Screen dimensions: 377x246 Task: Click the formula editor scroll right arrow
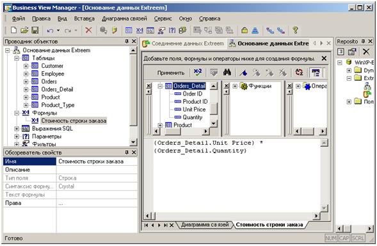[317, 216]
